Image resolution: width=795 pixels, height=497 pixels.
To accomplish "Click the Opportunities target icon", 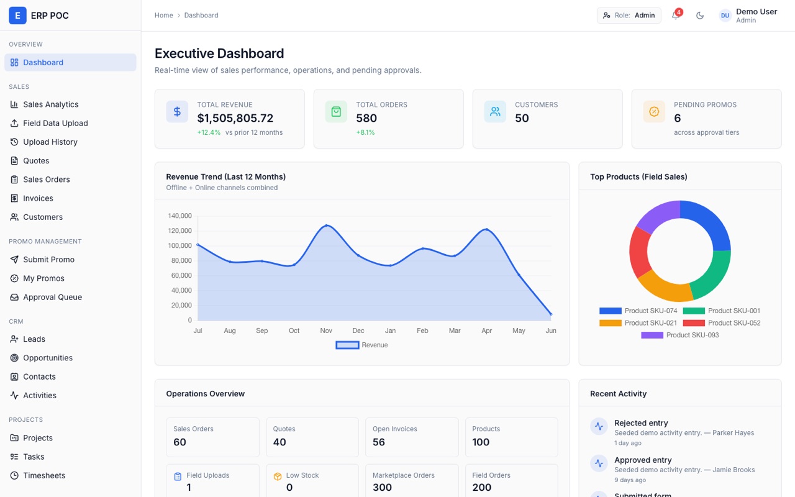I will coord(14,358).
